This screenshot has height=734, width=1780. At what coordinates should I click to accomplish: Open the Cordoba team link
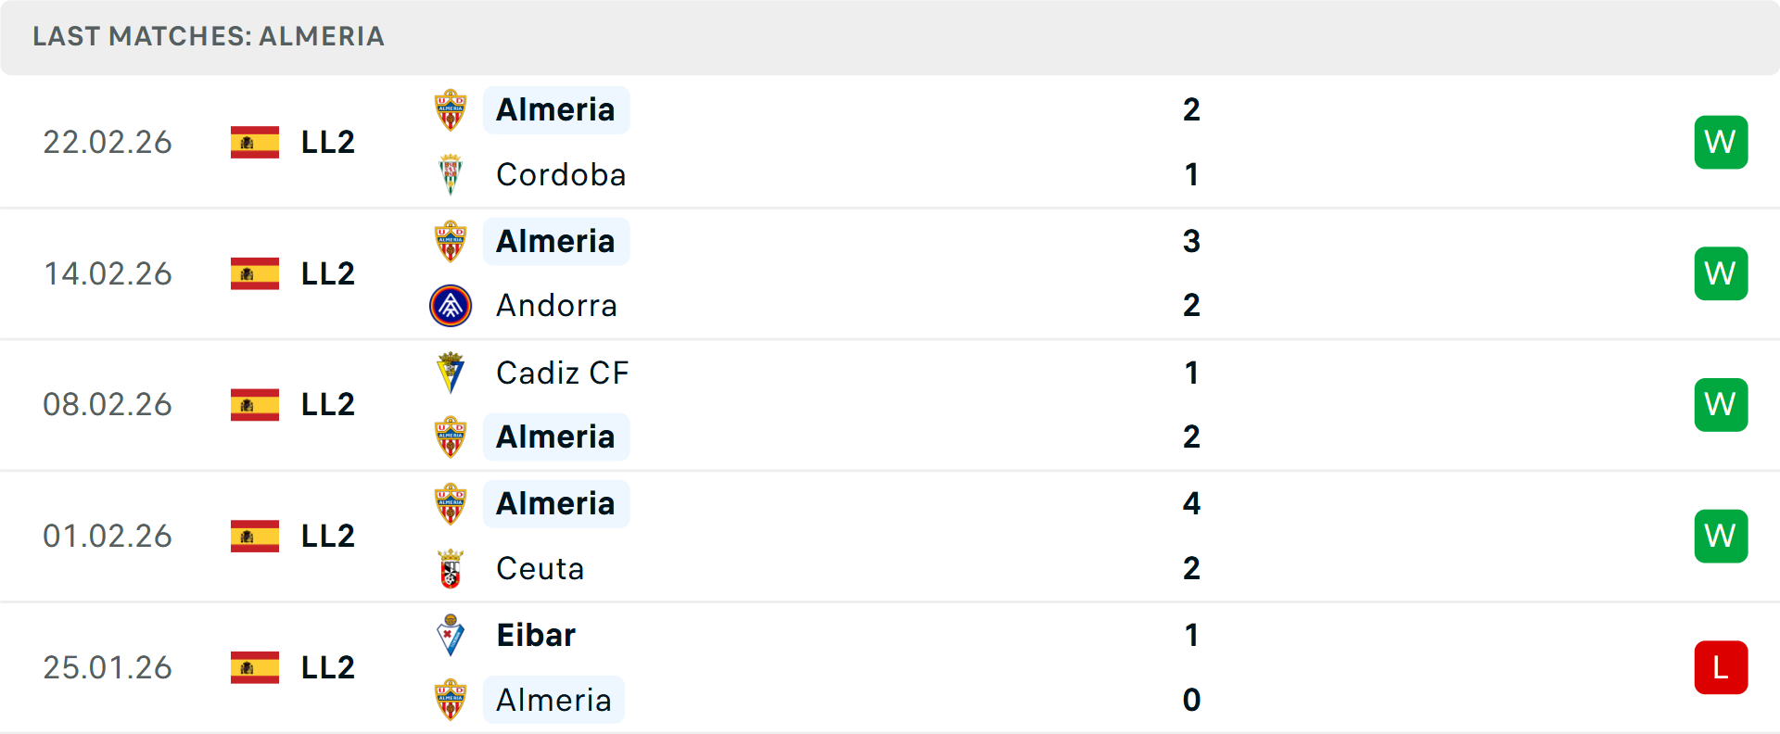point(561,175)
